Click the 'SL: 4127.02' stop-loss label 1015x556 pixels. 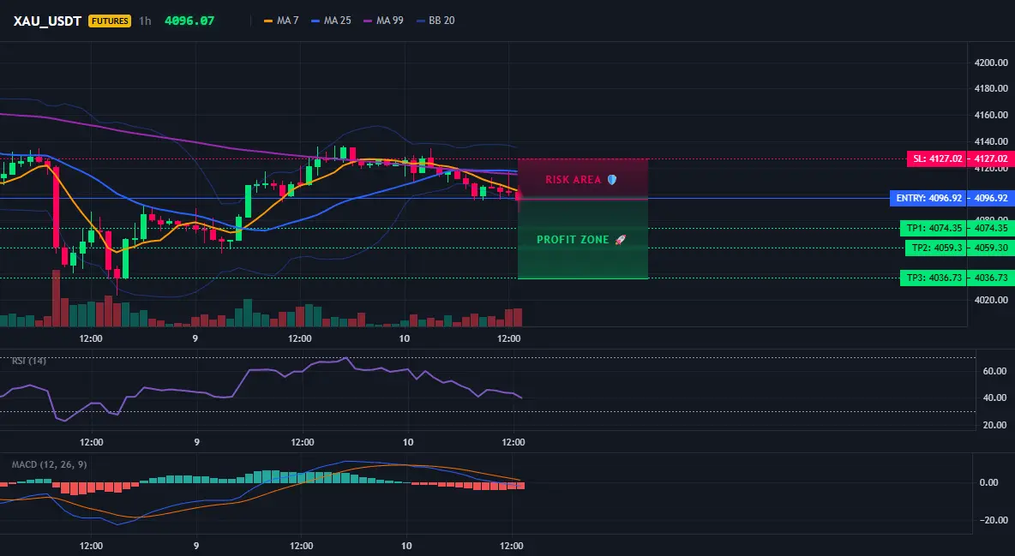click(x=936, y=158)
